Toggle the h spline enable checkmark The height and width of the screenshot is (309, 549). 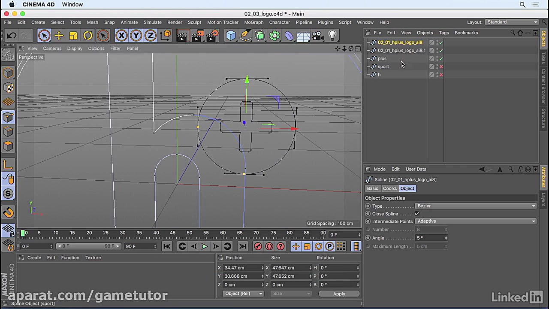click(x=441, y=74)
